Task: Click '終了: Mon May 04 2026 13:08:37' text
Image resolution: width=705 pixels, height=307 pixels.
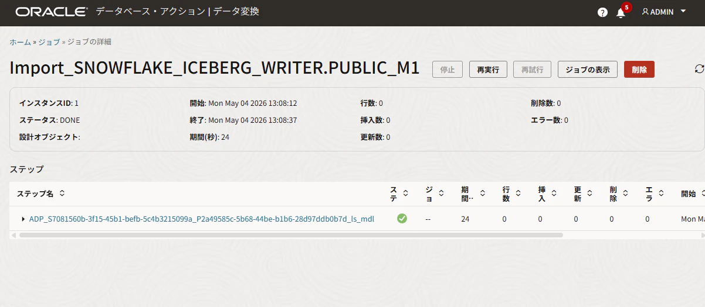Action: pos(243,120)
